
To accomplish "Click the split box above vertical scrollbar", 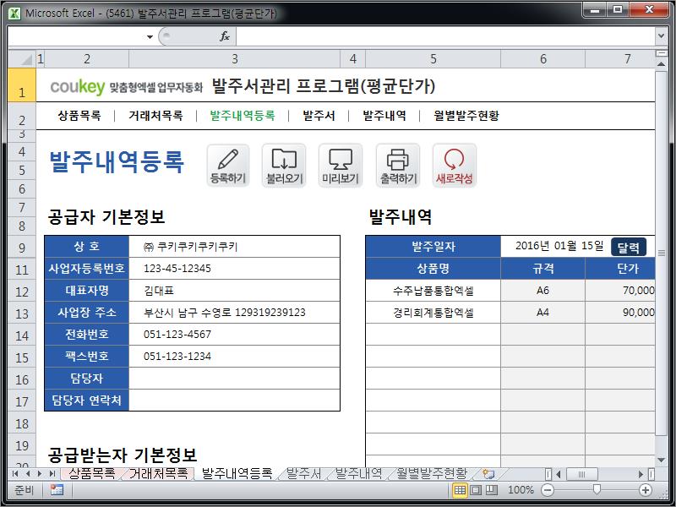I will coord(661,53).
